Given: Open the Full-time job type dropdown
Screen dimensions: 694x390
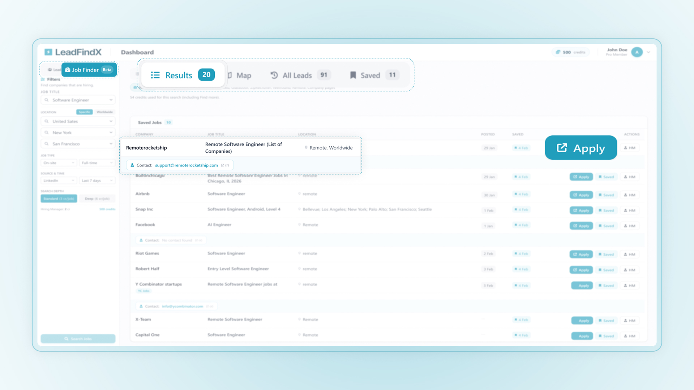Looking at the screenshot, I should point(97,163).
